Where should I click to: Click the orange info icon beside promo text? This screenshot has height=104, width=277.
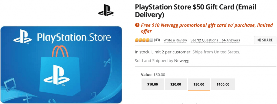click(x=137, y=25)
